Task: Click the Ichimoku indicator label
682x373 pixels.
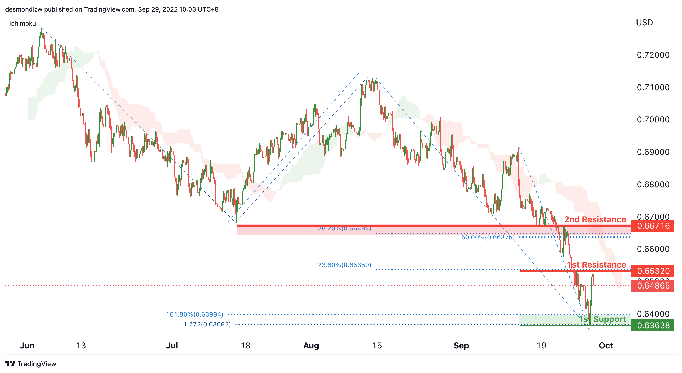Action: (22, 24)
